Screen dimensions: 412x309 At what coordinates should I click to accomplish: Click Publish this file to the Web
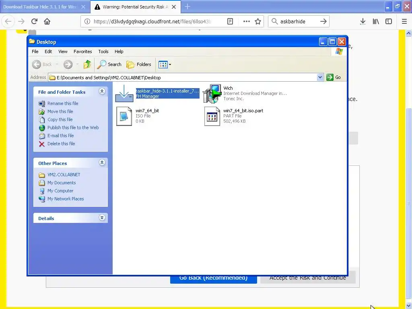73,128
